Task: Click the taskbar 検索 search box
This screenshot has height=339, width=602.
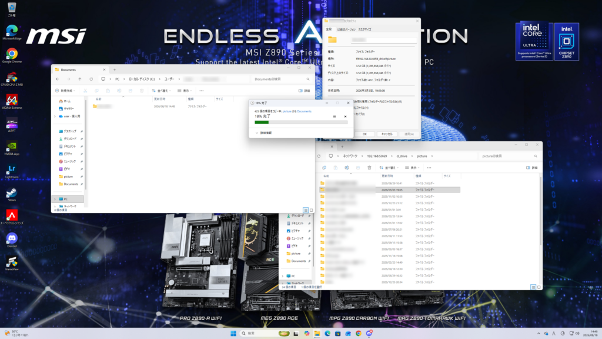Action: (x=265, y=333)
